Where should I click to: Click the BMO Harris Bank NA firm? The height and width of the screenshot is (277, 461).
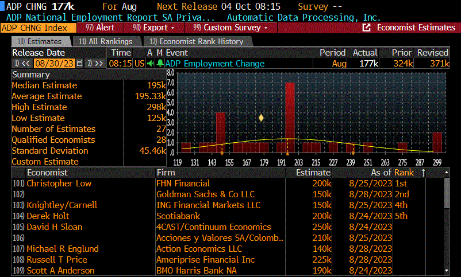(197, 271)
